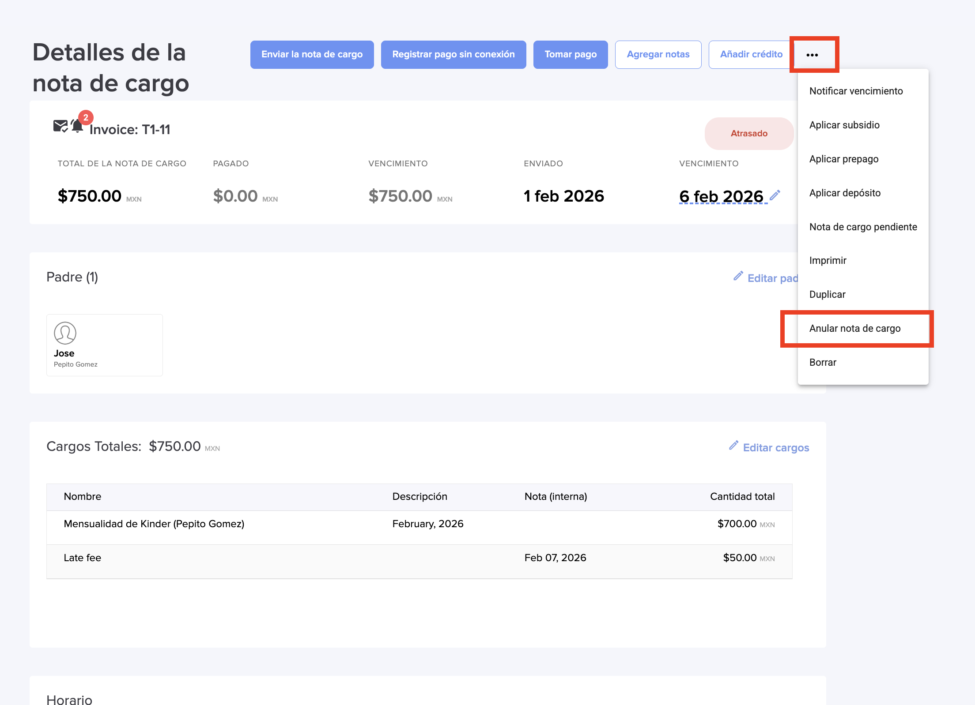Screen dimensions: 975x705
Task: Click the Jose parent avatar icon
Action: click(65, 333)
